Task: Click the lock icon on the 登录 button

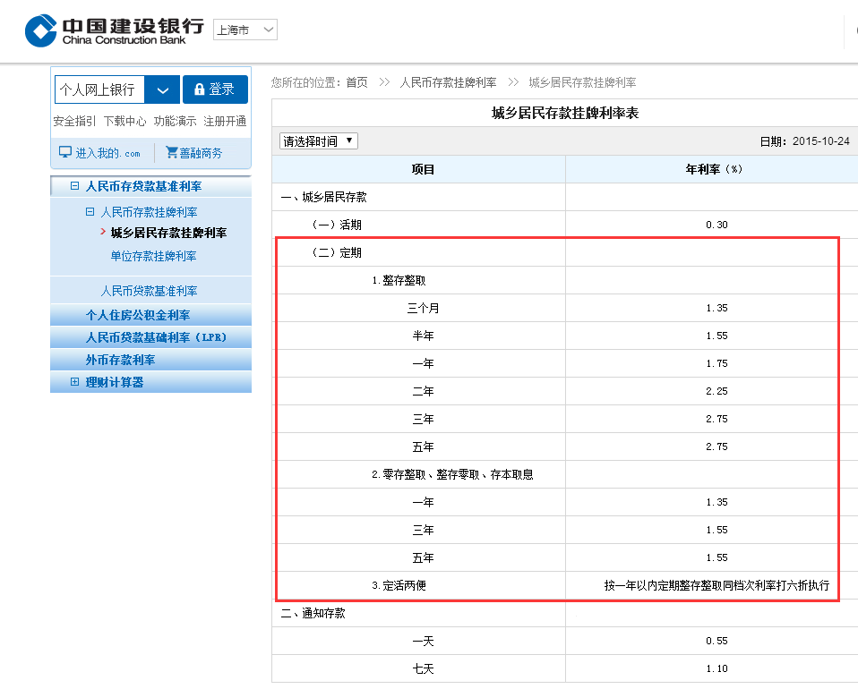Action: click(x=201, y=89)
